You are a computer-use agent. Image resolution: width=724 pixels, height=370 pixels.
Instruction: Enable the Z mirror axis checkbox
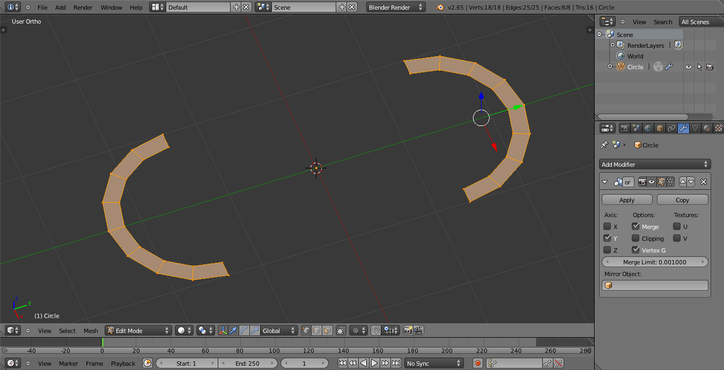click(x=607, y=250)
